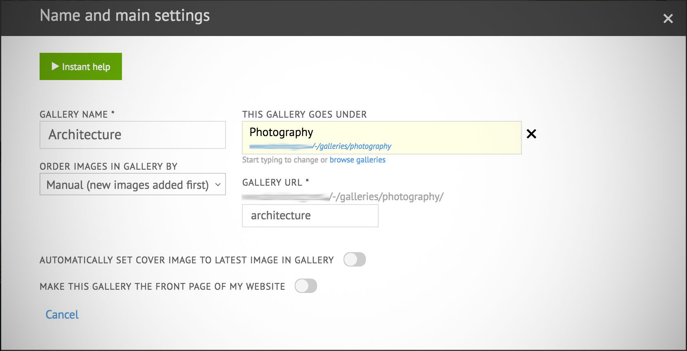Click the architecture URL slug field

[x=310, y=216]
